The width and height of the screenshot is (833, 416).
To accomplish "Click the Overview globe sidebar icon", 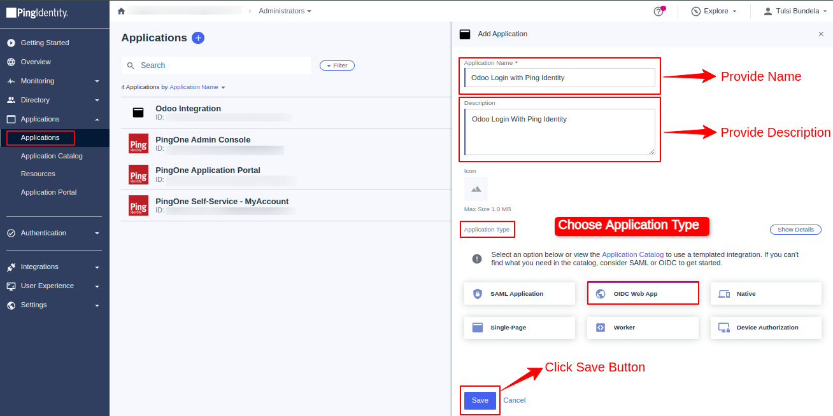I will pos(11,62).
